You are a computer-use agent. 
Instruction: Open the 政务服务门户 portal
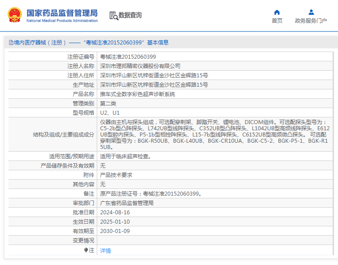(x=311, y=20)
